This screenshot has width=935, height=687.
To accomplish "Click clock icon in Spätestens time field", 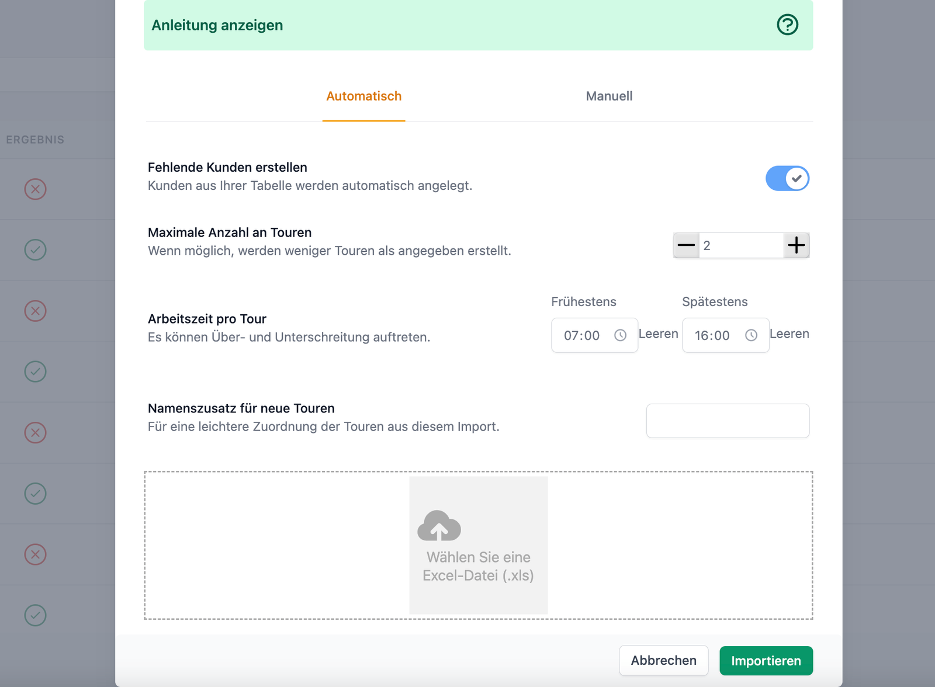I will coord(751,335).
